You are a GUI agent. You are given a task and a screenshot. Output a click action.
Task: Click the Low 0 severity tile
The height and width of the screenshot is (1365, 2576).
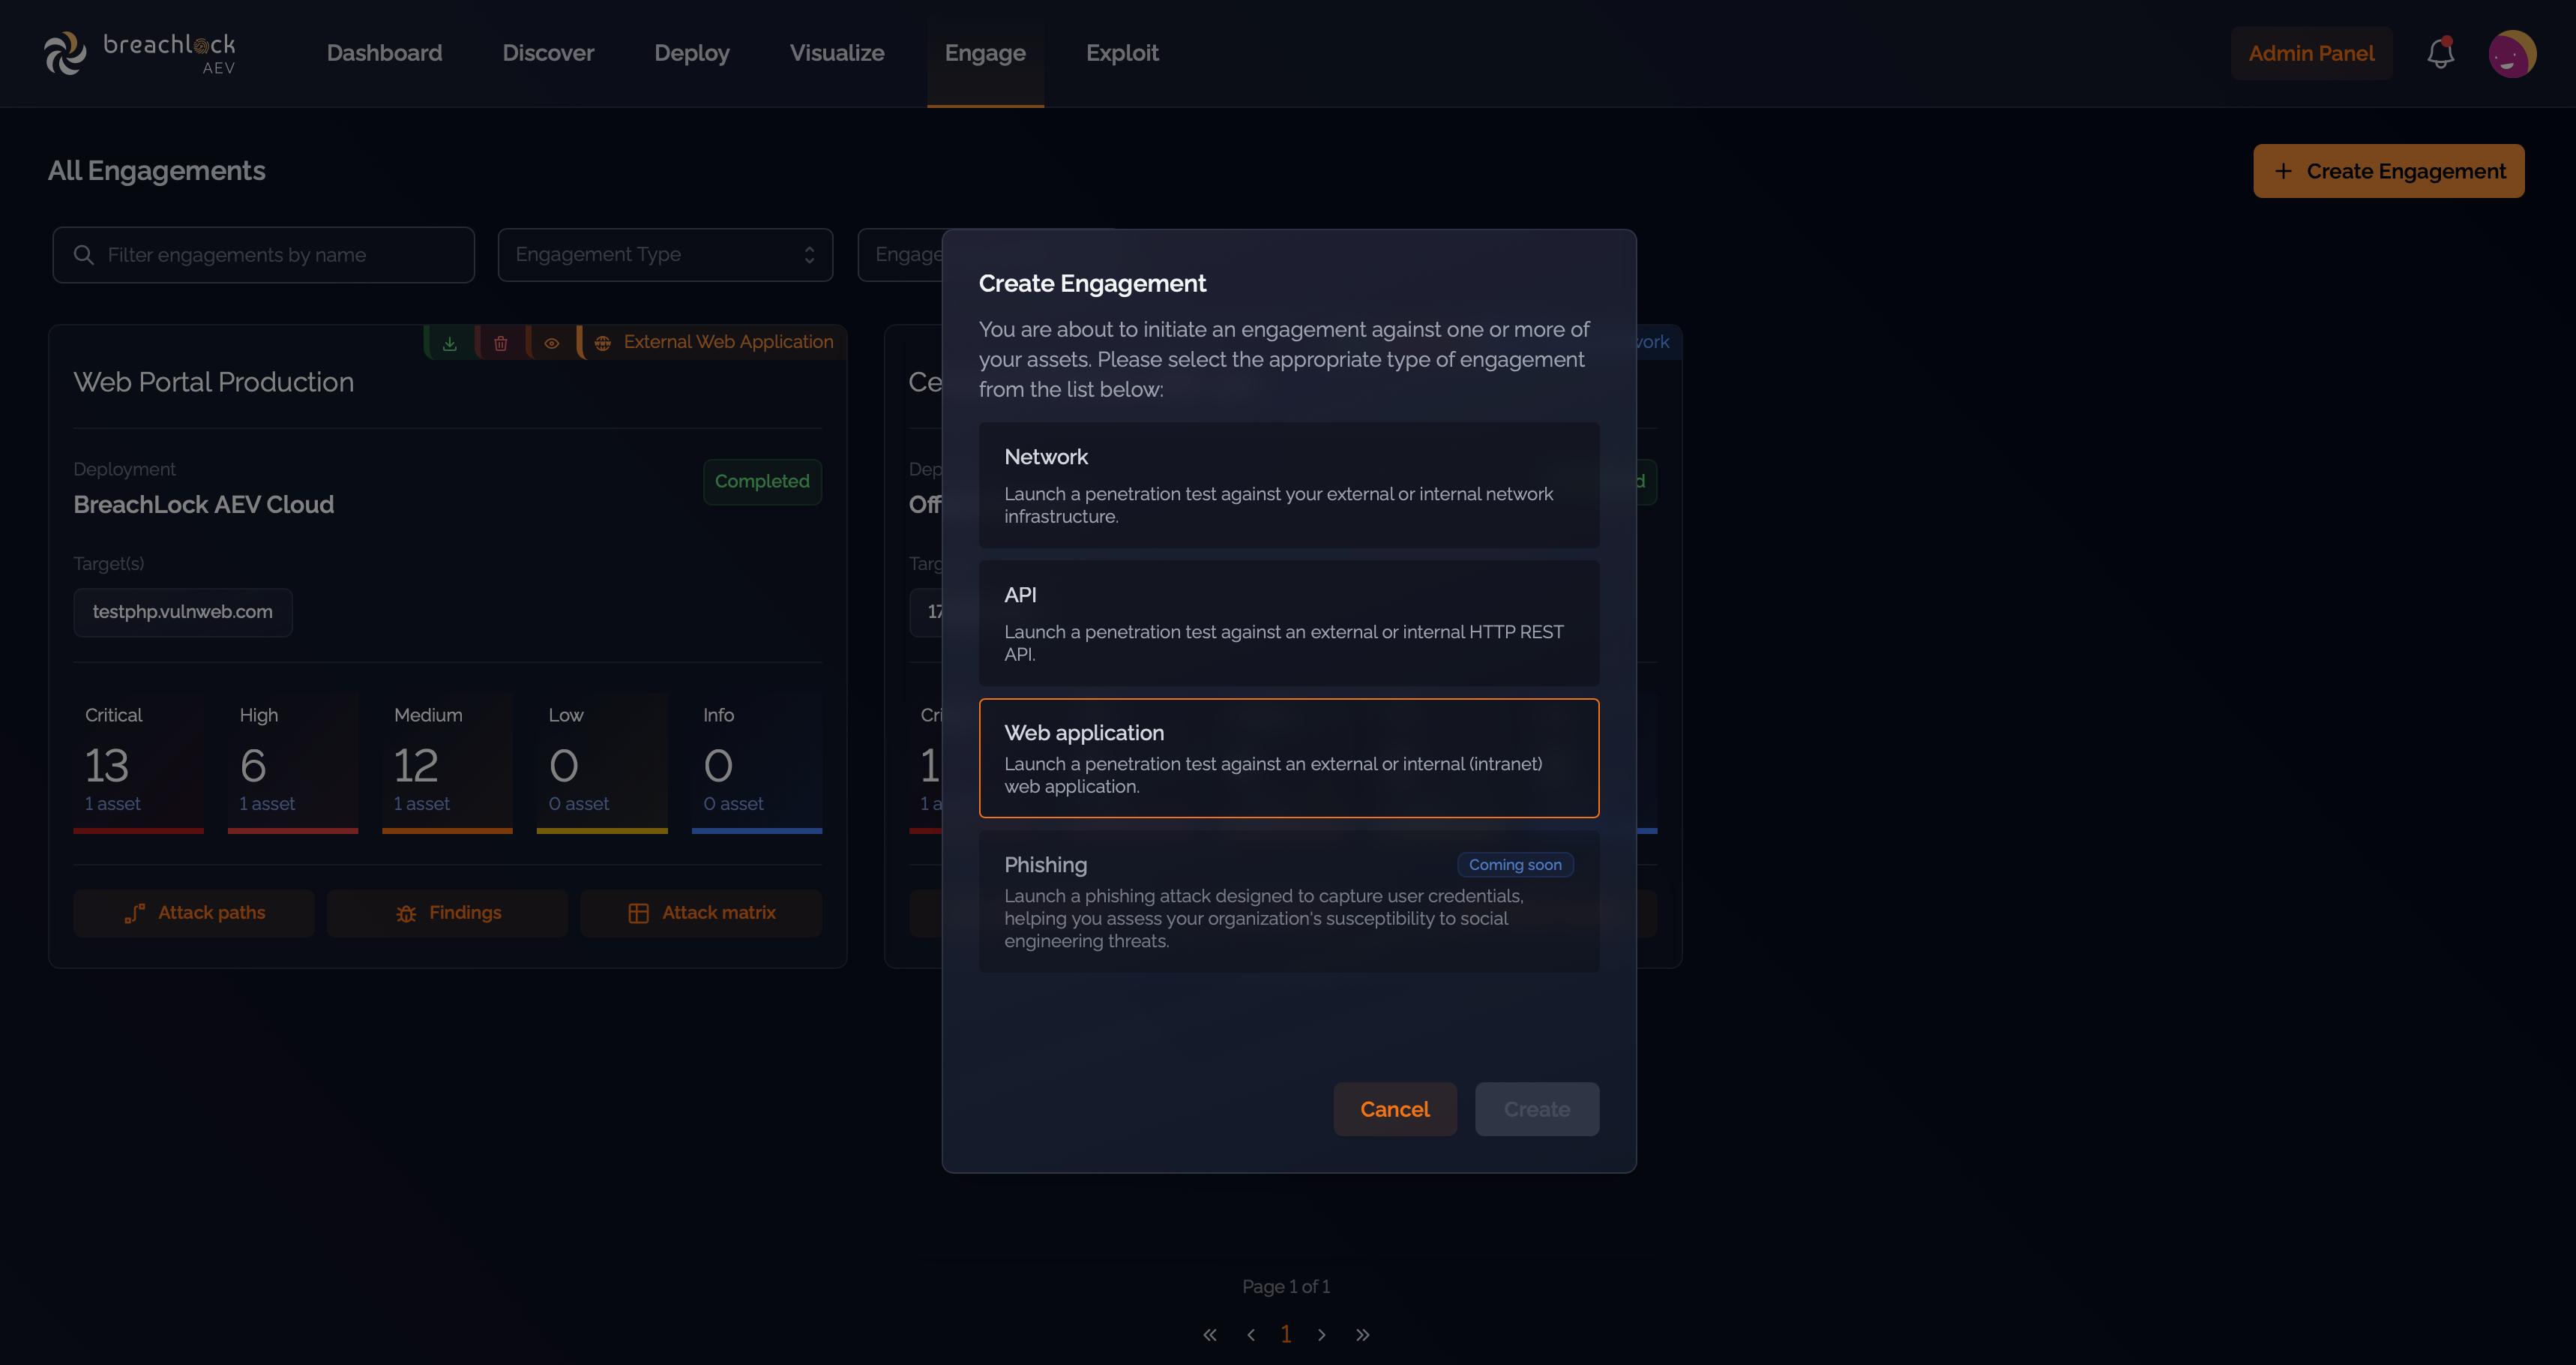point(602,761)
